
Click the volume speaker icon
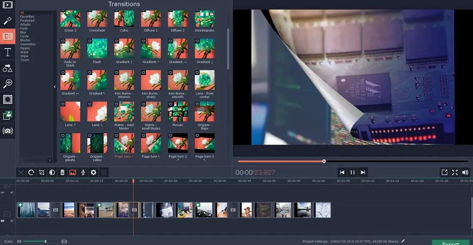(465, 172)
